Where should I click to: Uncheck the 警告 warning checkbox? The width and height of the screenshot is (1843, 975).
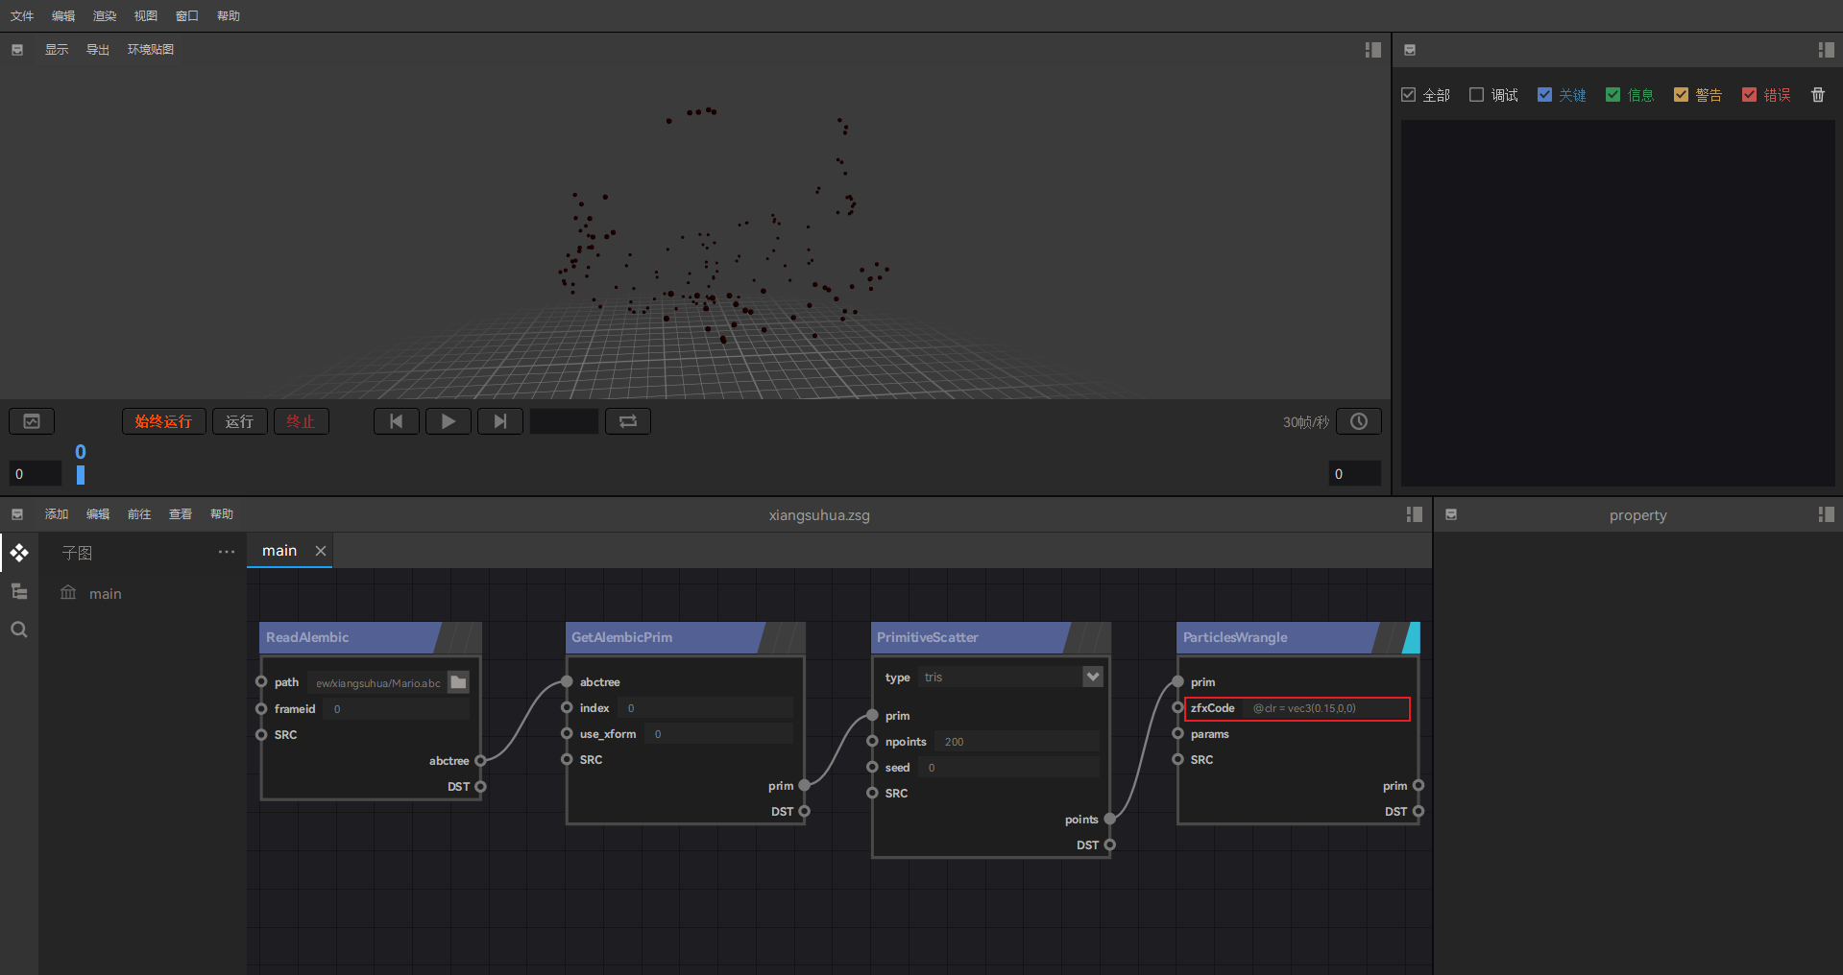click(x=1681, y=95)
